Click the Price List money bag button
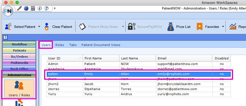The width and height of the screenshot is (246, 106). (179, 27)
